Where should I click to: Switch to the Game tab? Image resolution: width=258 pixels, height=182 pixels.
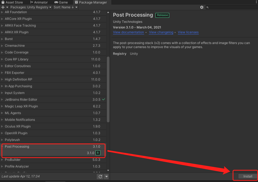61,2
